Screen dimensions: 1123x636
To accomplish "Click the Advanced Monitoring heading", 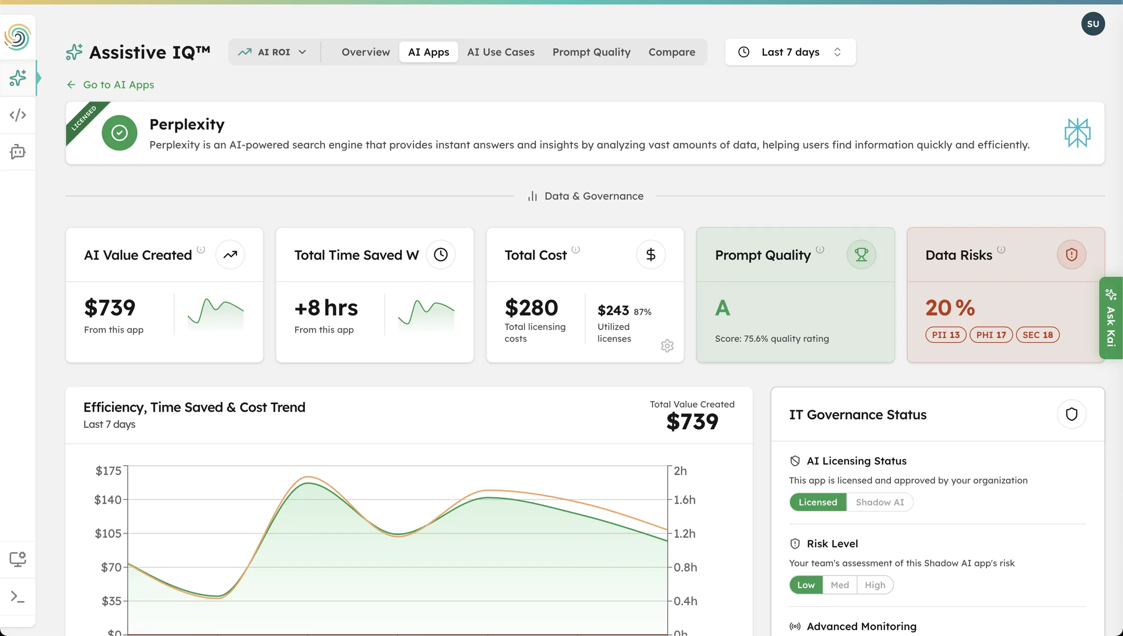I will (861, 626).
